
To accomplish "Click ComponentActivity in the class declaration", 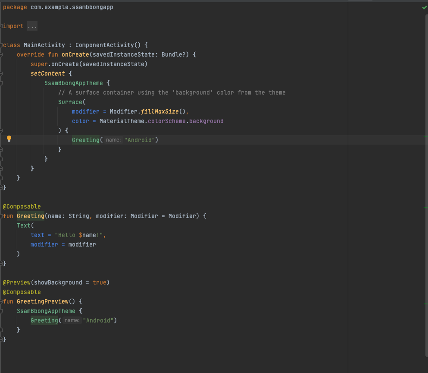I will coord(105,45).
